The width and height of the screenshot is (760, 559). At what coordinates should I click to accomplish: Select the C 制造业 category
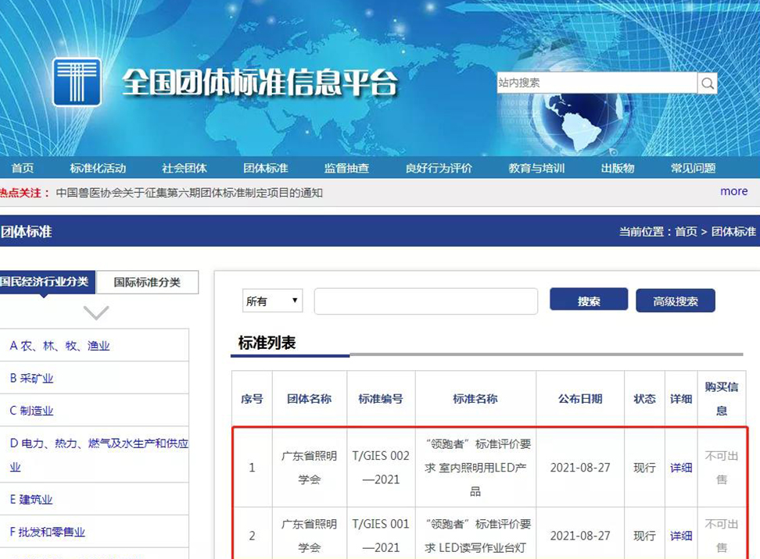click(31, 410)
